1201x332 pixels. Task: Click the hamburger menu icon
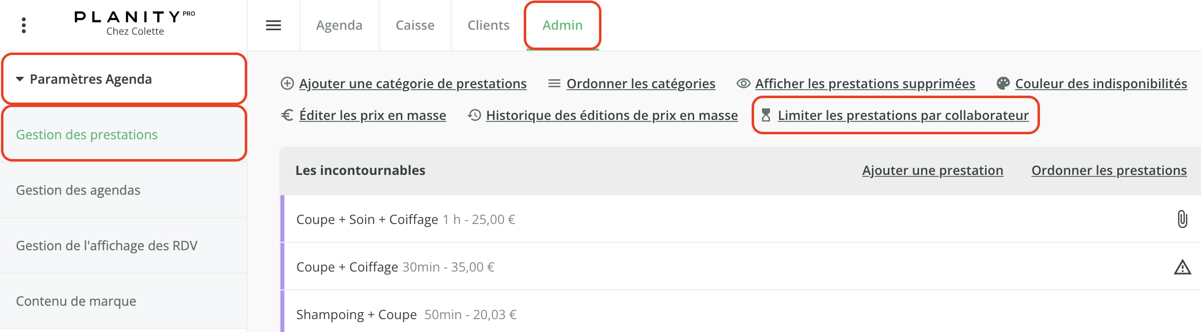point(273,25)
